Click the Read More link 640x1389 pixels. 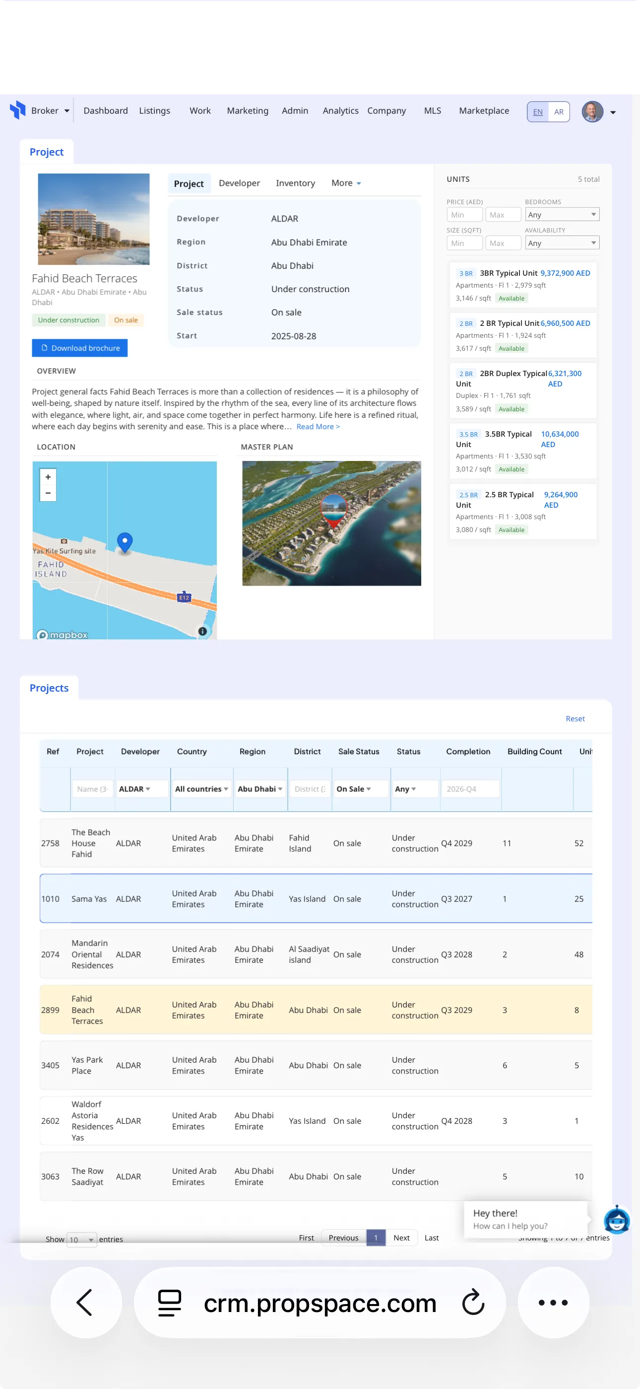318,427
